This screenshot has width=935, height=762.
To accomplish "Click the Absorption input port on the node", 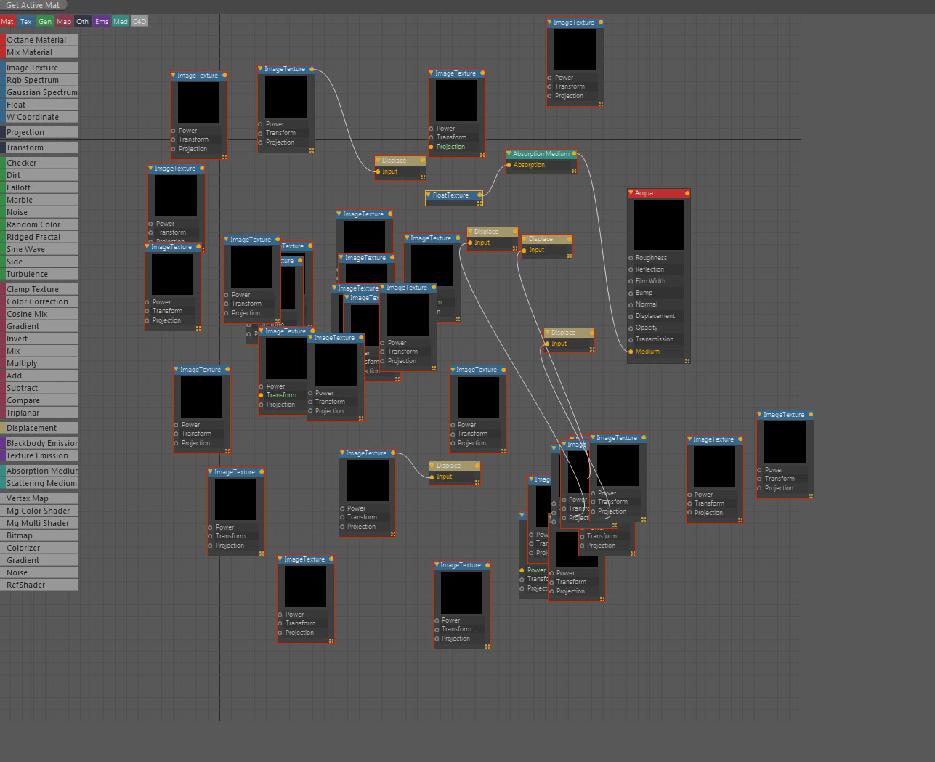I will (509, 165).
